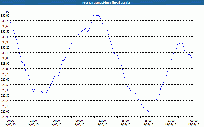Viewport: 204px width, 127px height.
Task: Click the 14/08/13 date under 15:00
Action: pyautogui.click(x=125, y=124)
